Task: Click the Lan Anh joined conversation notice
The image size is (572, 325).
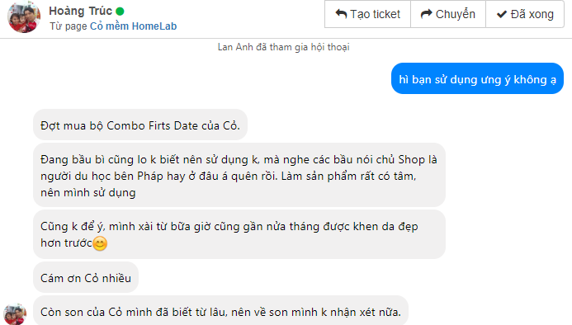Action: coord(283,47)
